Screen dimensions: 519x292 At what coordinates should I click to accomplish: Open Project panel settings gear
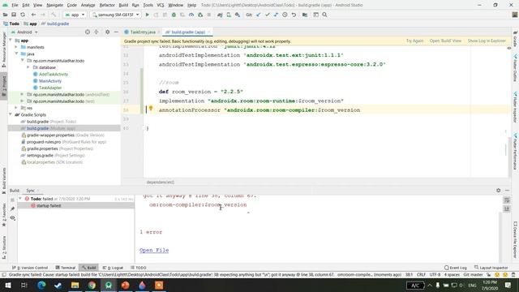pos(107,32)
